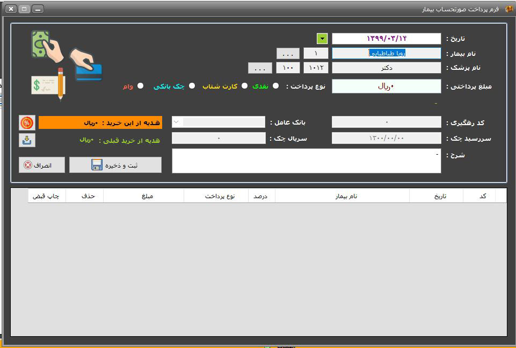
Task: Click the نام پزشک field showing دکتر
Action: coord(387,68)
